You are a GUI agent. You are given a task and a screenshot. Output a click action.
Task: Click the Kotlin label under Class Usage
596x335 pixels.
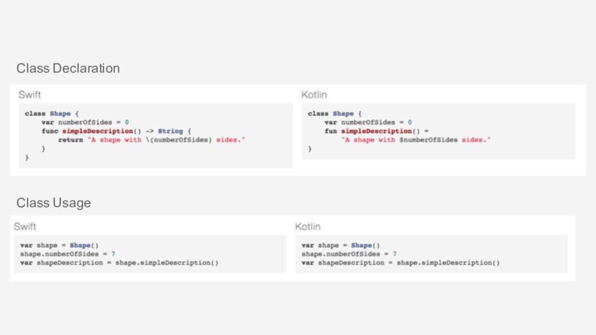point(308,226)
